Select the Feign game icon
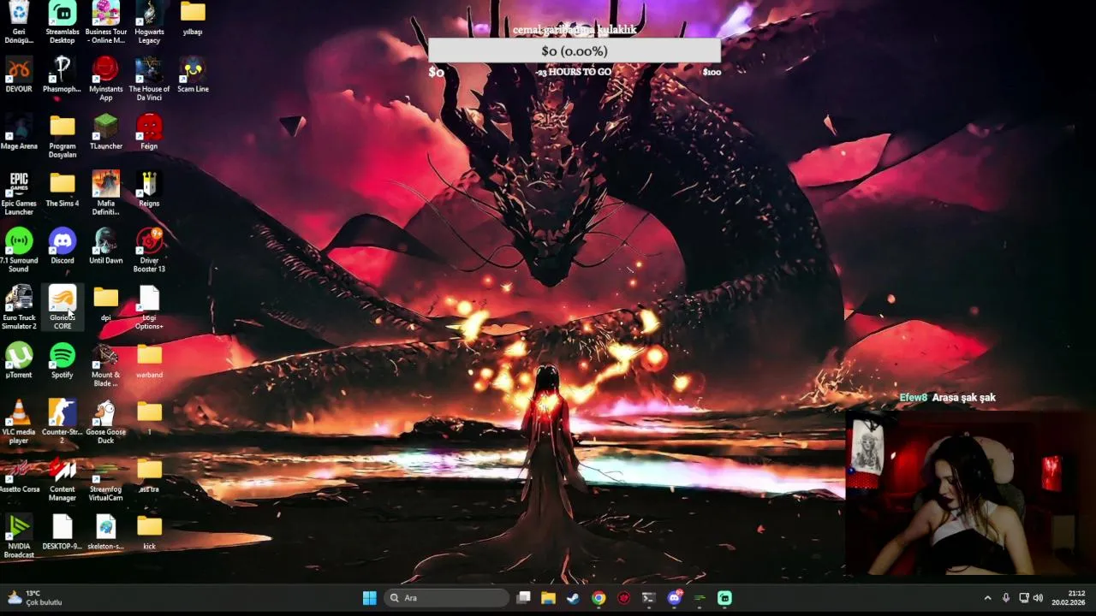The image size is (1096, 616). (x=149, y=132)
